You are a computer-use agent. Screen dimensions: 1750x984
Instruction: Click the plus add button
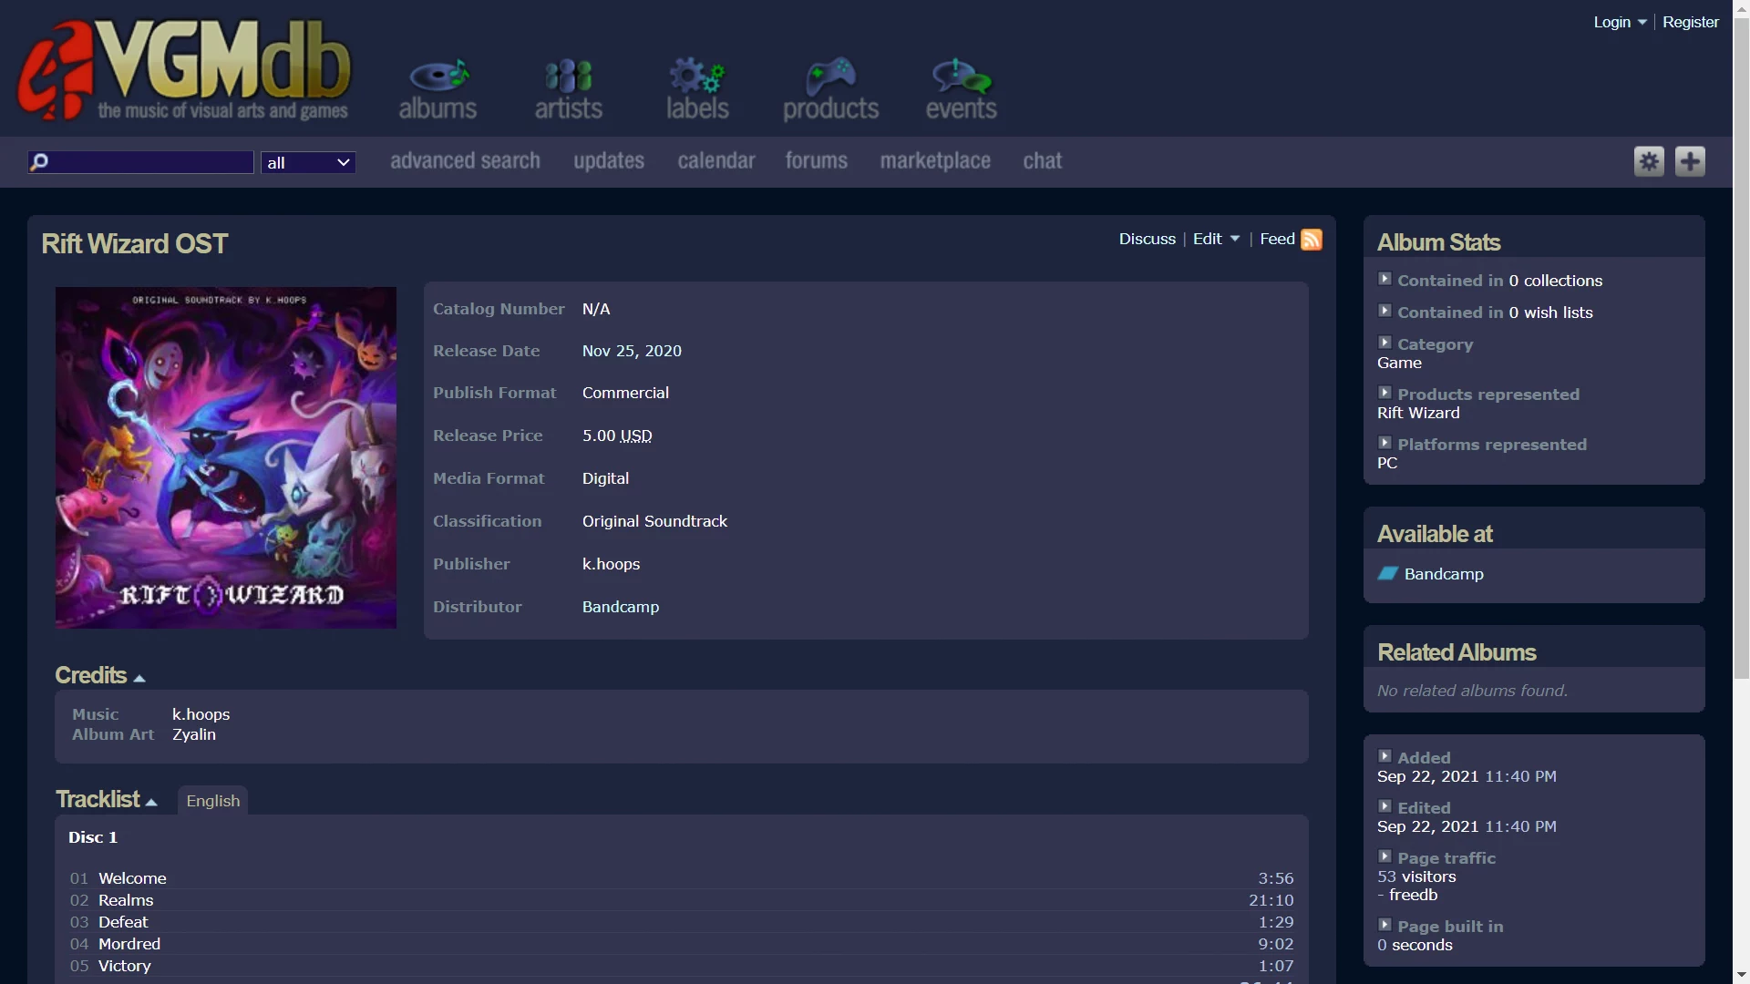(x=1690, y=162)
